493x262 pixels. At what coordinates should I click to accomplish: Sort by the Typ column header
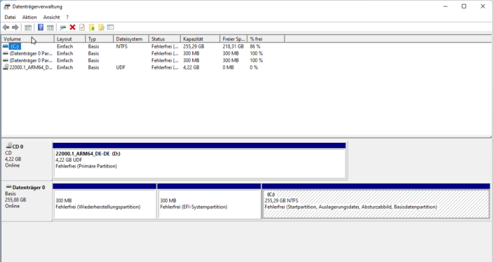pyautogui.click(x=99, y=39)
